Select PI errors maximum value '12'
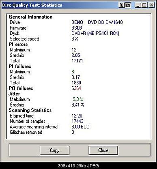The height and width of the screenshot is (169, 157). point(74,50)
